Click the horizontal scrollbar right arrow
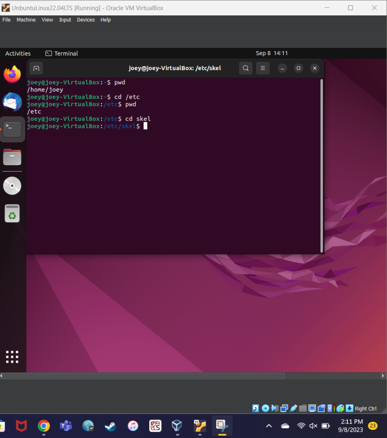 pyautogui.click(x=383, y=376)
